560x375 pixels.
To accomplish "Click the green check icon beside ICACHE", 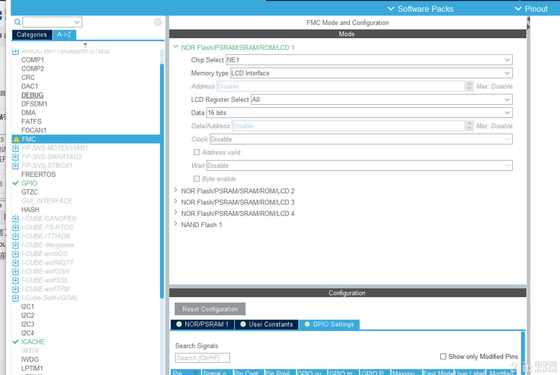I will pos(15,342).
